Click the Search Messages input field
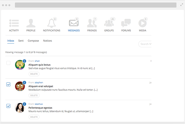The height and width of the screenshot is (124, 185). [x=145, y=44]
